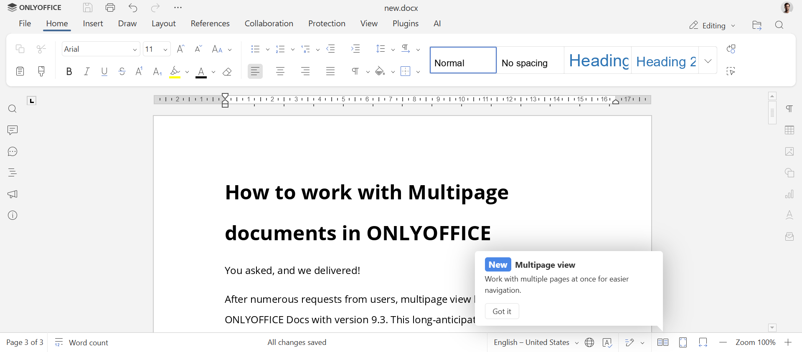
Task: Click the Paste clipboard icon
Action: point(20,71)
